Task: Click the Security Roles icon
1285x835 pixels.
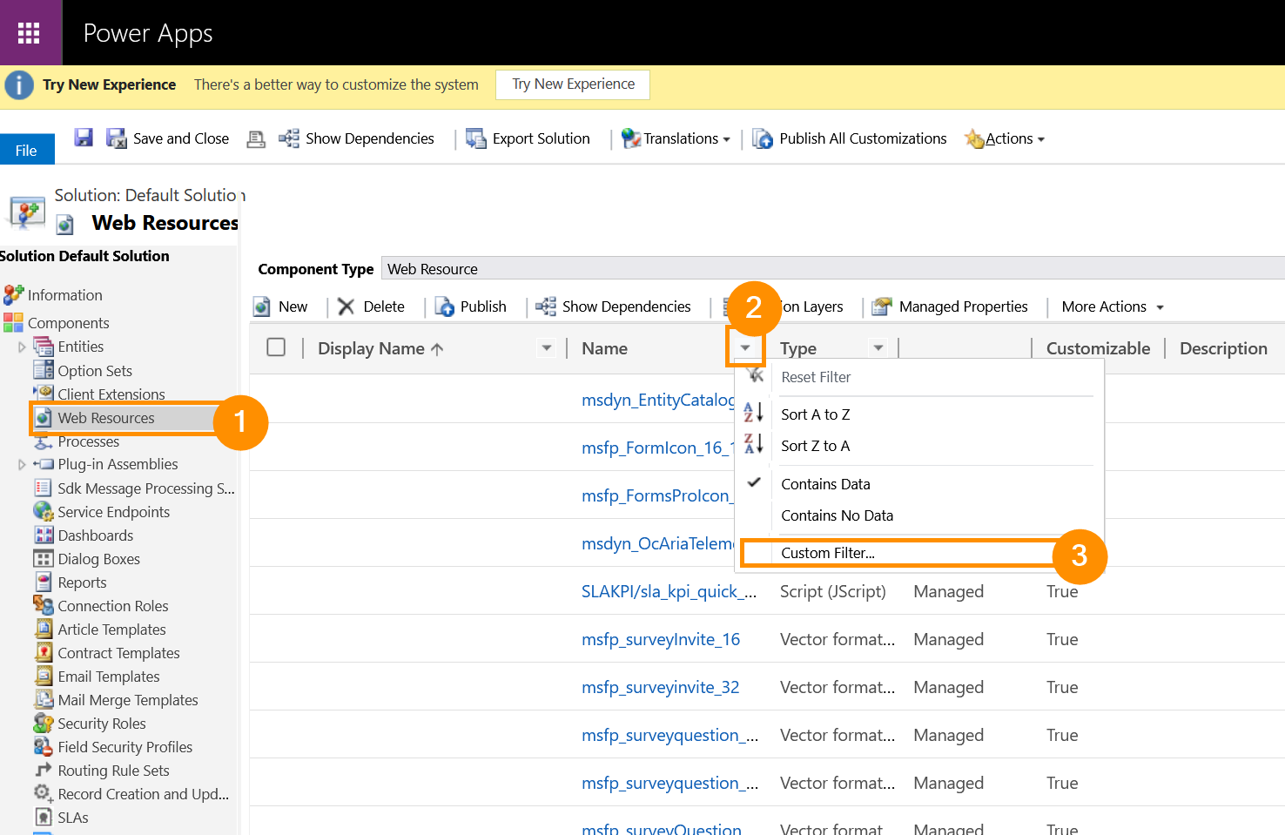Action: (x=44, y=723)
